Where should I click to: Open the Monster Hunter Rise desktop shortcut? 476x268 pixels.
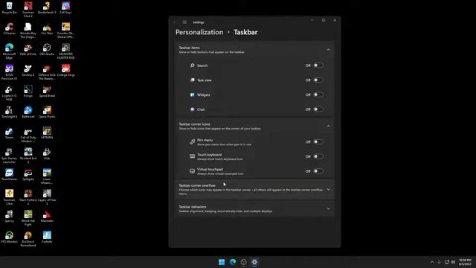(65, 51)
